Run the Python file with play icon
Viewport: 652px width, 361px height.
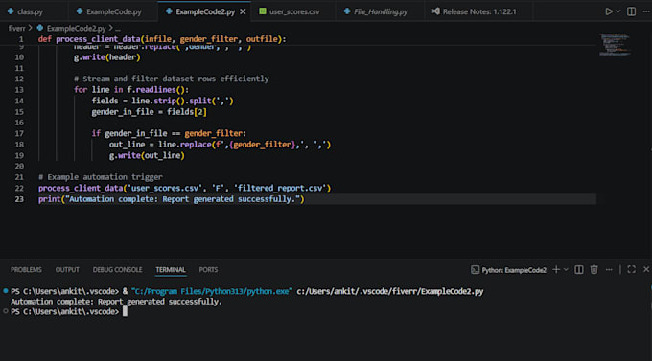[609, 11]
